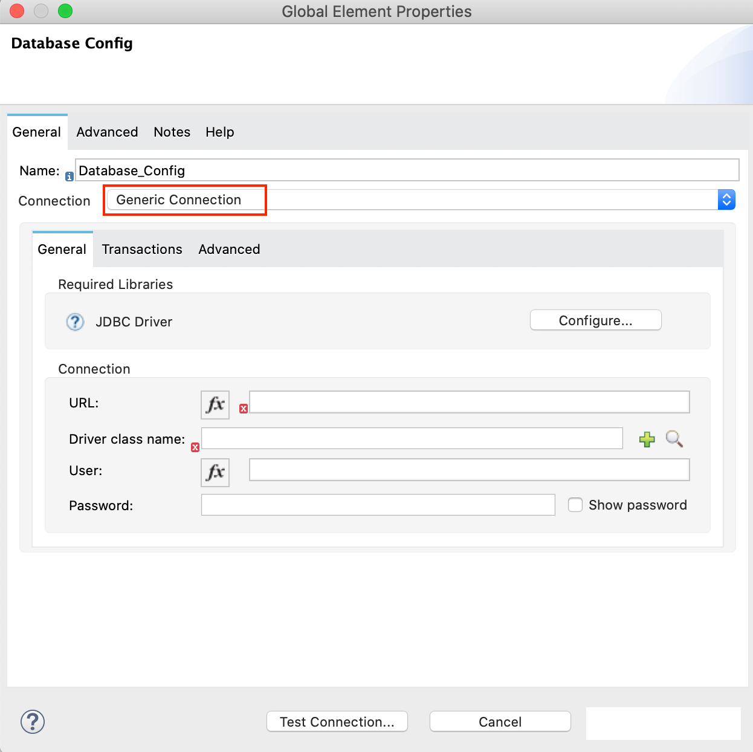
Task: Select the Generic Connection combo box
Action: (x=411, y=199)
